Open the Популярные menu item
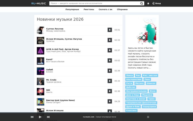The image size is (193, 121). [72, 9]
